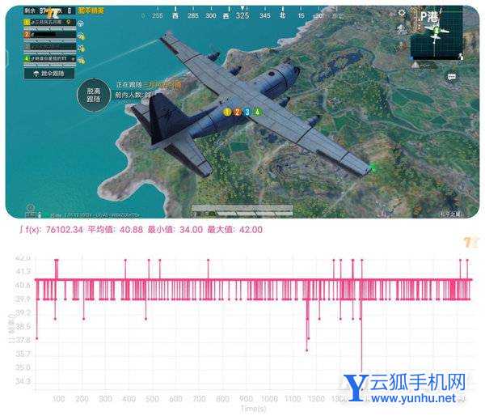
Task: Tap parachute status icon beside teammate 2
Action: coord(82,36)
